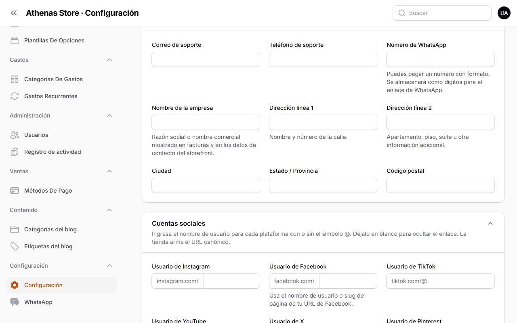This screenshot has height=323, width=517.
Task: Click the search magnifier icon
Action: pos(402,13)
